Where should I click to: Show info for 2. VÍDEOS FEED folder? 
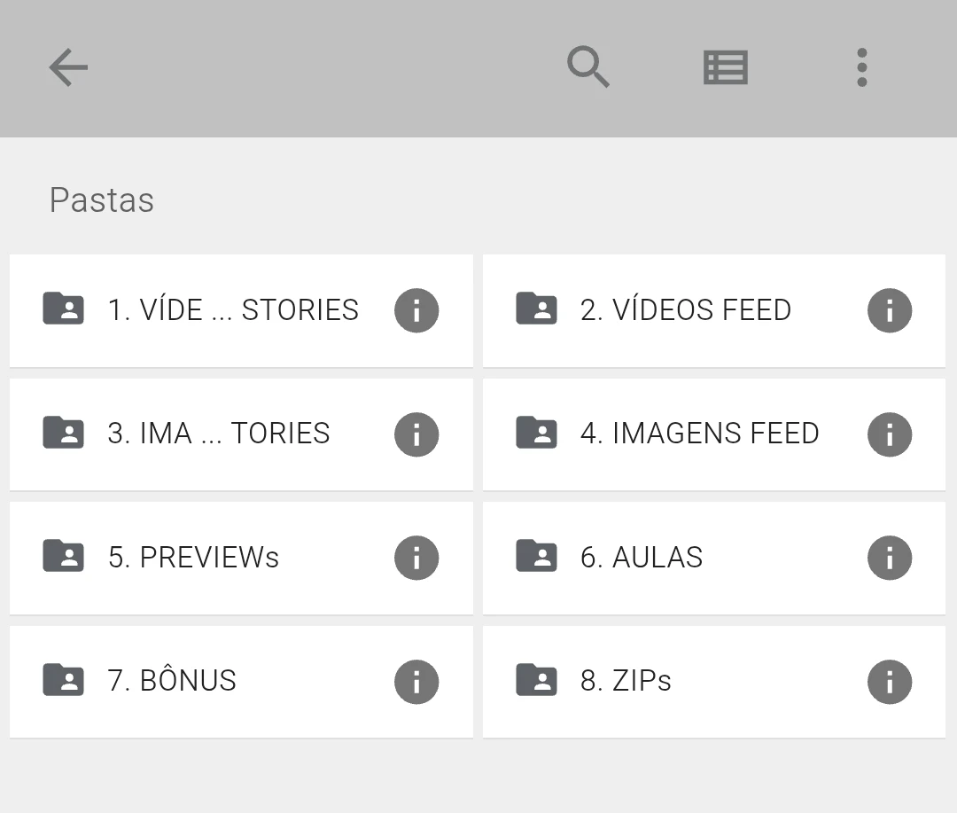(x=890, y=310)
